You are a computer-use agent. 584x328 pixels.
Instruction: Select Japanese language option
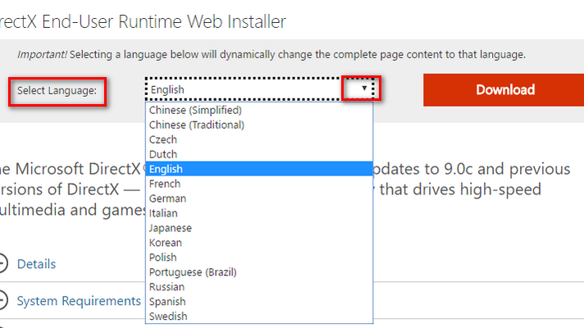point(259,228)
